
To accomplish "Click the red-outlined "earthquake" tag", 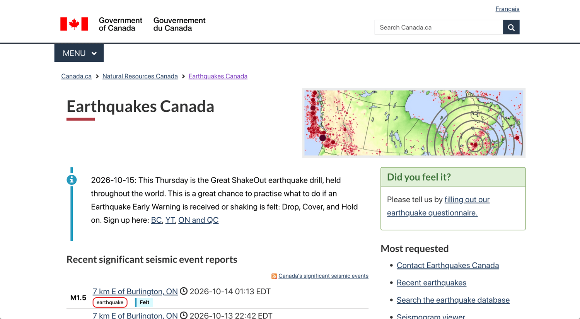I will point(110,302).
